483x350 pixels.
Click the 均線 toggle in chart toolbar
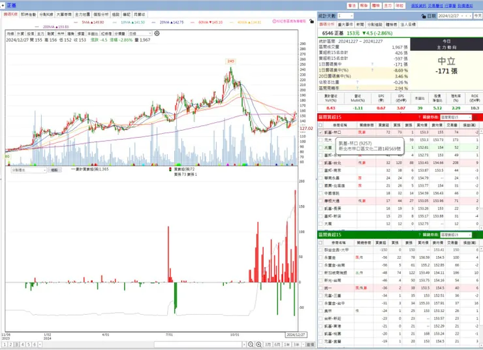10,33
